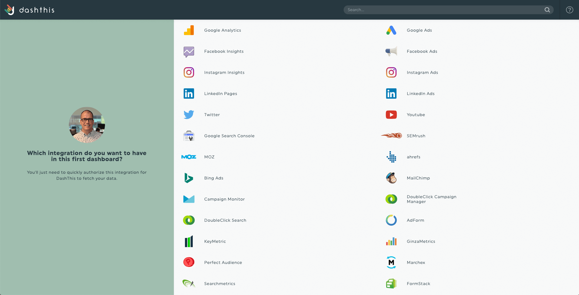The width and height of the screenshot is (579, 295).
Task: Click the profile photo thumbnail
Action: 87,125
